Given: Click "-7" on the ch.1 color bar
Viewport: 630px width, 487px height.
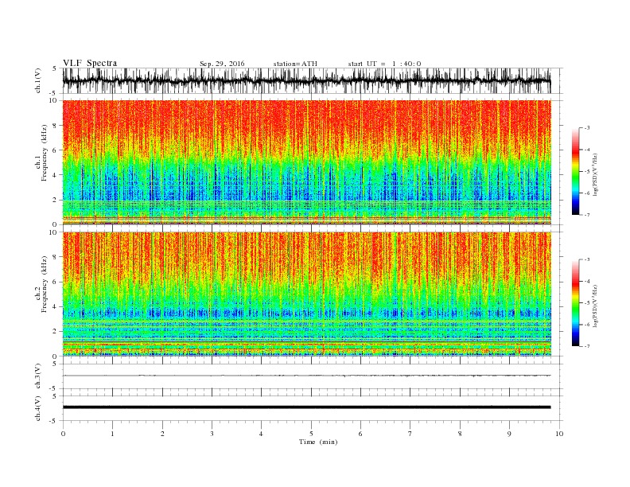Looking at the screenshot, I should click(586, 215).
